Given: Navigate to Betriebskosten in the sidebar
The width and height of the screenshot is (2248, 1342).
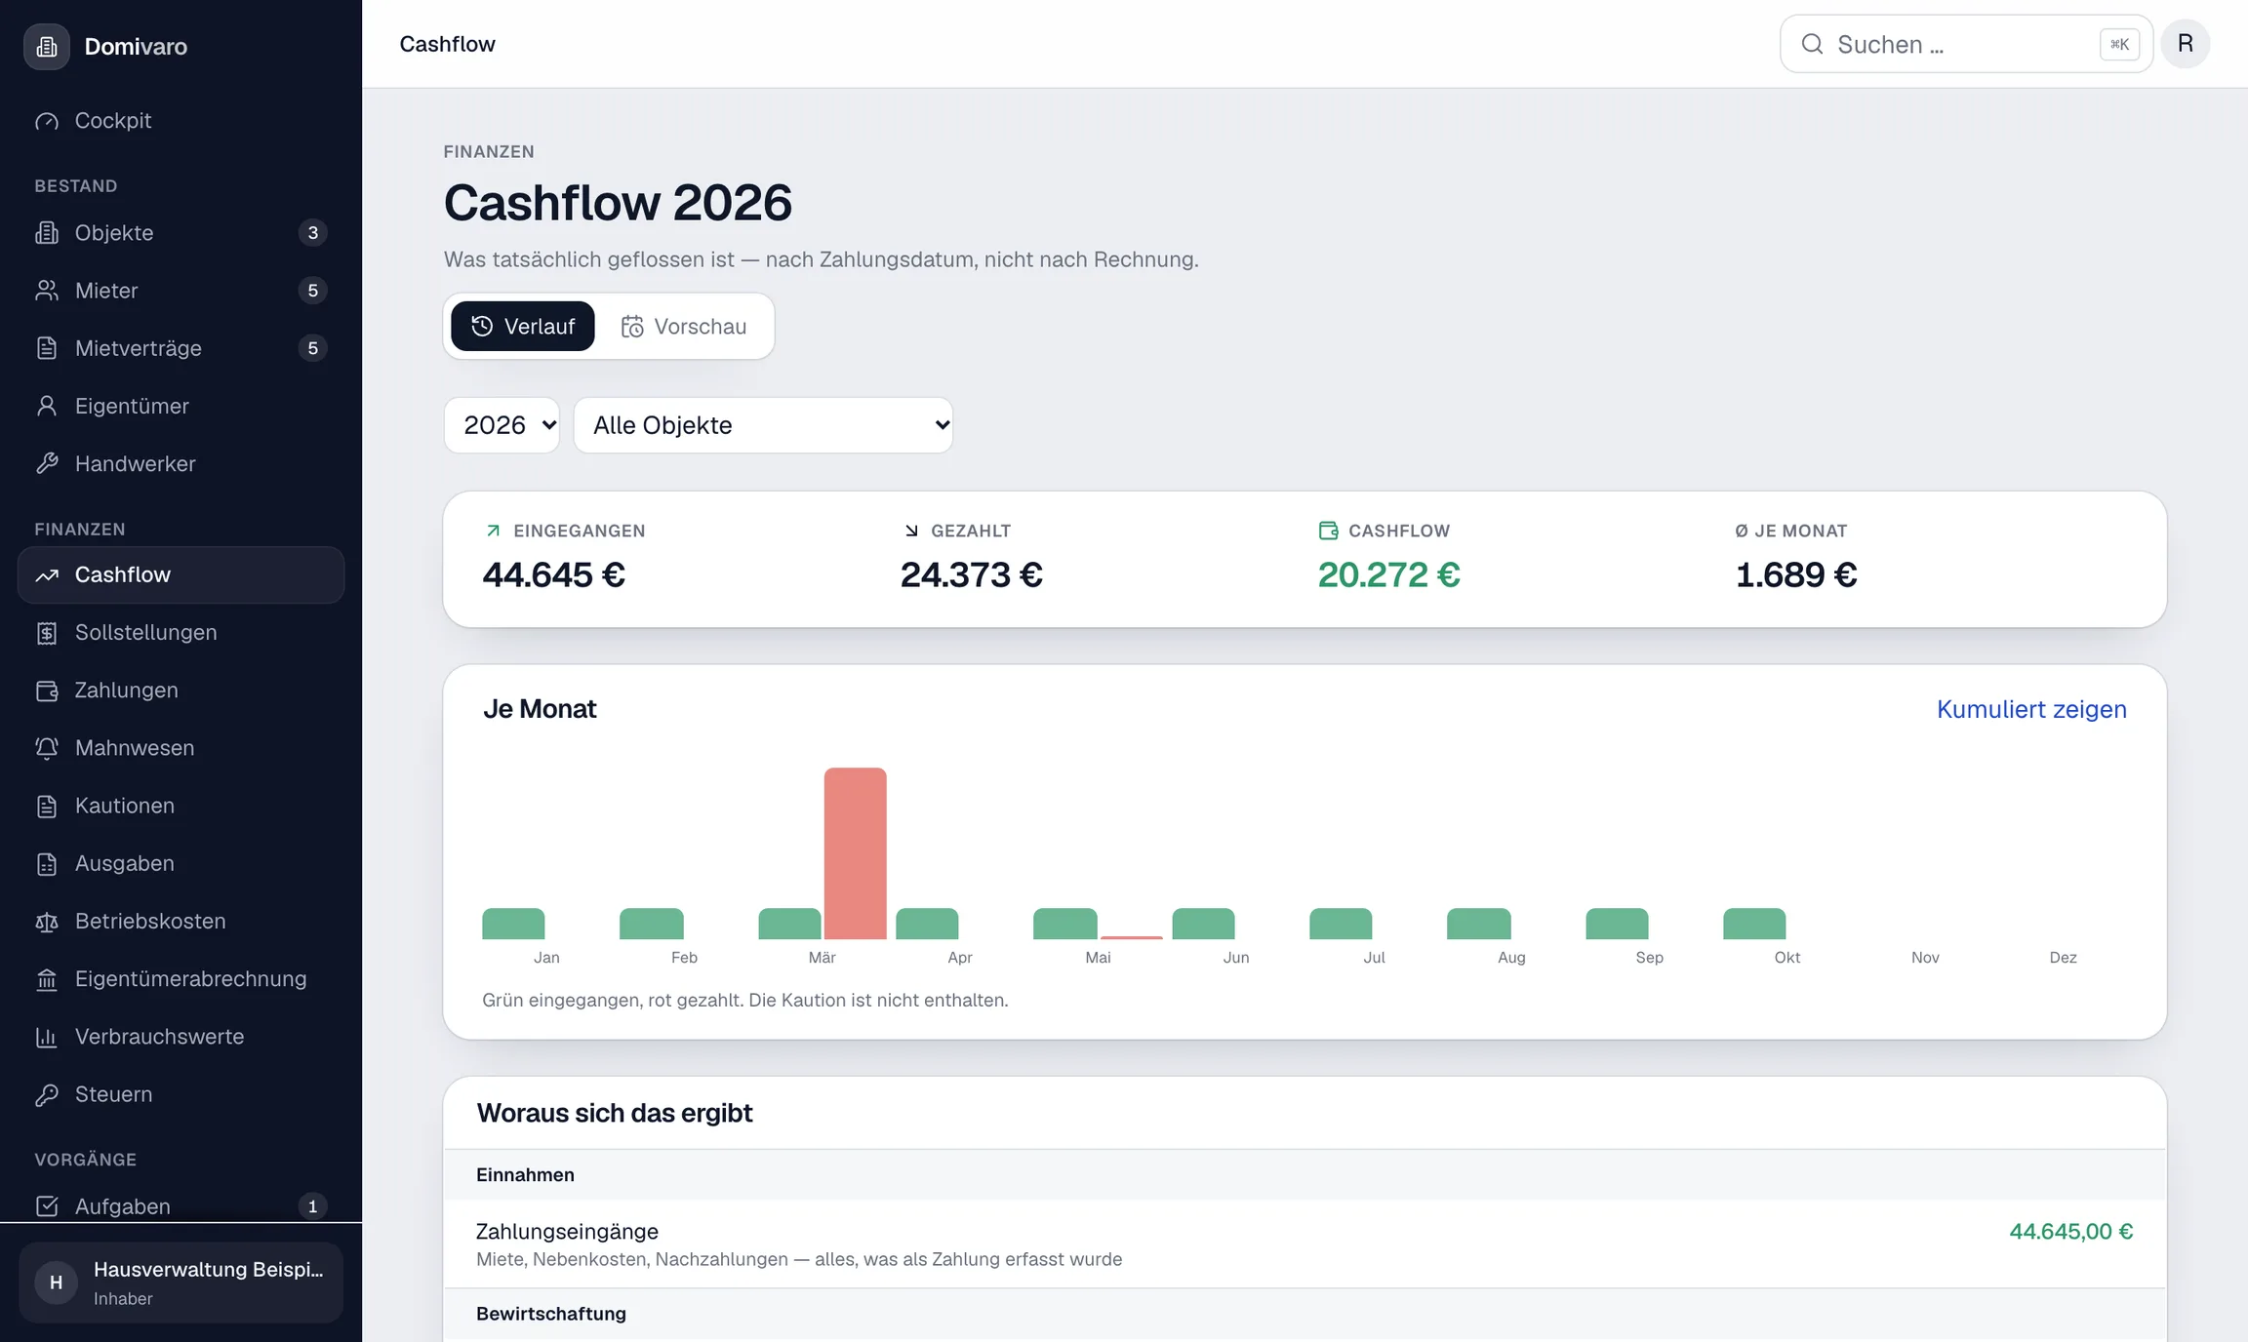Looking at the screenshot, I should [x=181, y=922].
